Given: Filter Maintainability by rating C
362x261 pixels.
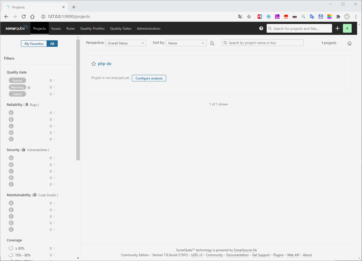Looking at the screenshot, I should click(11, 216).
